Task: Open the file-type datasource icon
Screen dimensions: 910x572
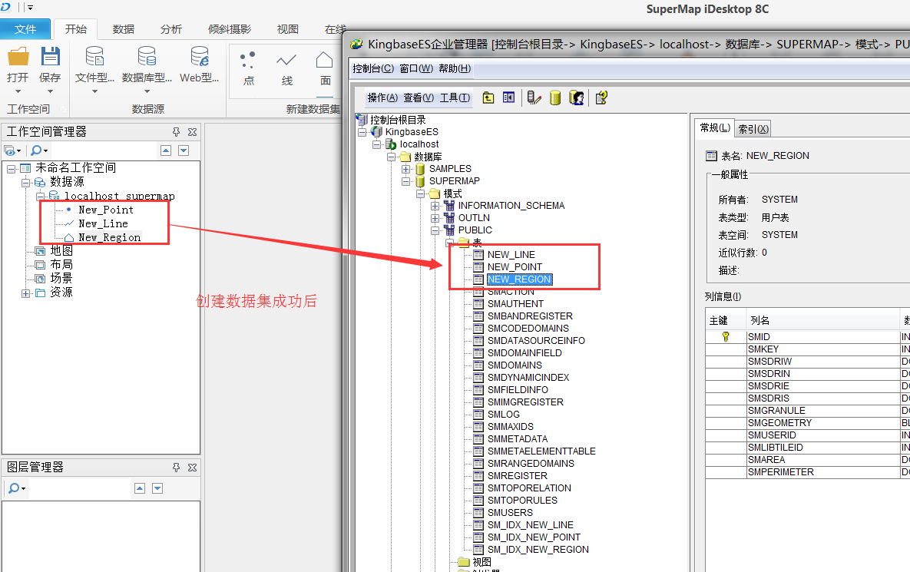Action: click(94, 56)
